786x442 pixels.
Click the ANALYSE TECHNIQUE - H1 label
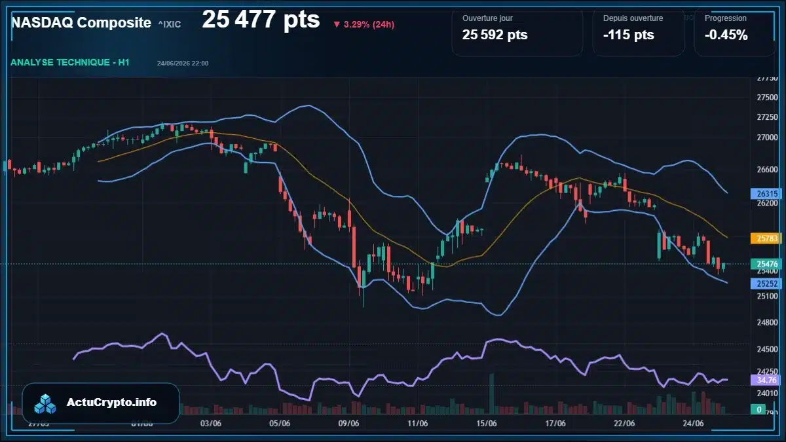click(70, 62)
